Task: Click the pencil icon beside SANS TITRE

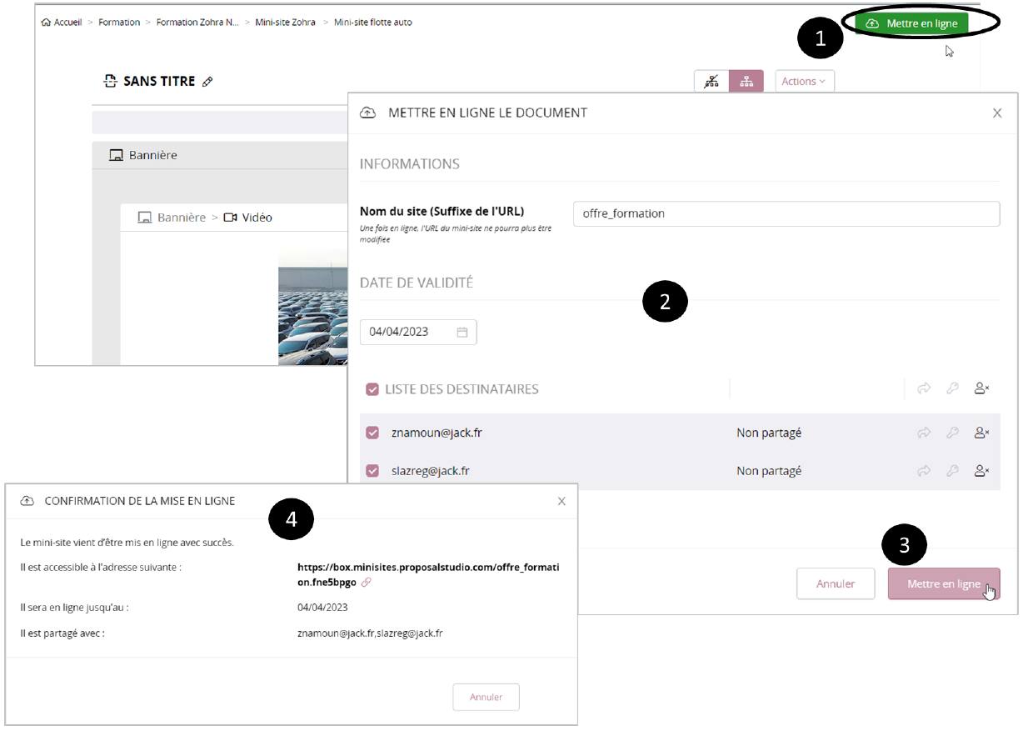Action: tap(207, 82)
